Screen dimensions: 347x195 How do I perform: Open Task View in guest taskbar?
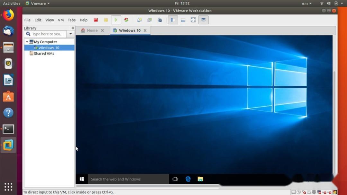point(175,179)
